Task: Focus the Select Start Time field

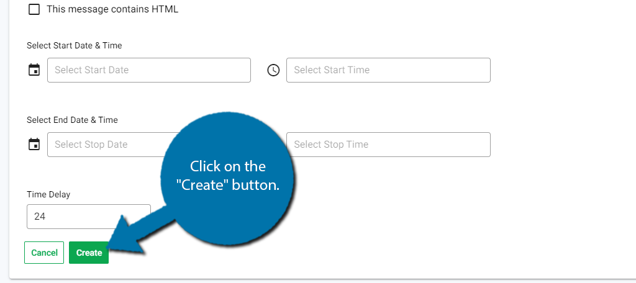Action: tap(388, 70)
